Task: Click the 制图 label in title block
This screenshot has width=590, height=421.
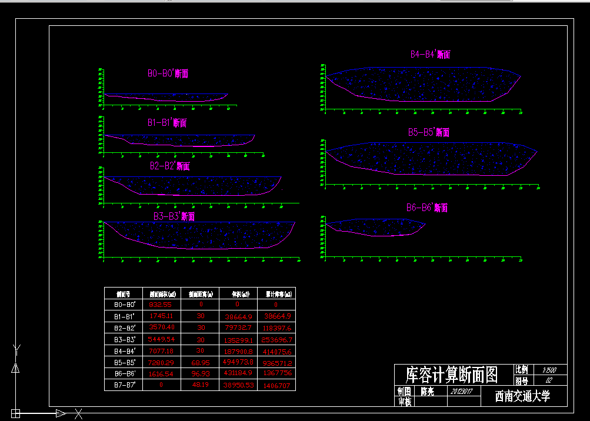Action: coord(404,391)
